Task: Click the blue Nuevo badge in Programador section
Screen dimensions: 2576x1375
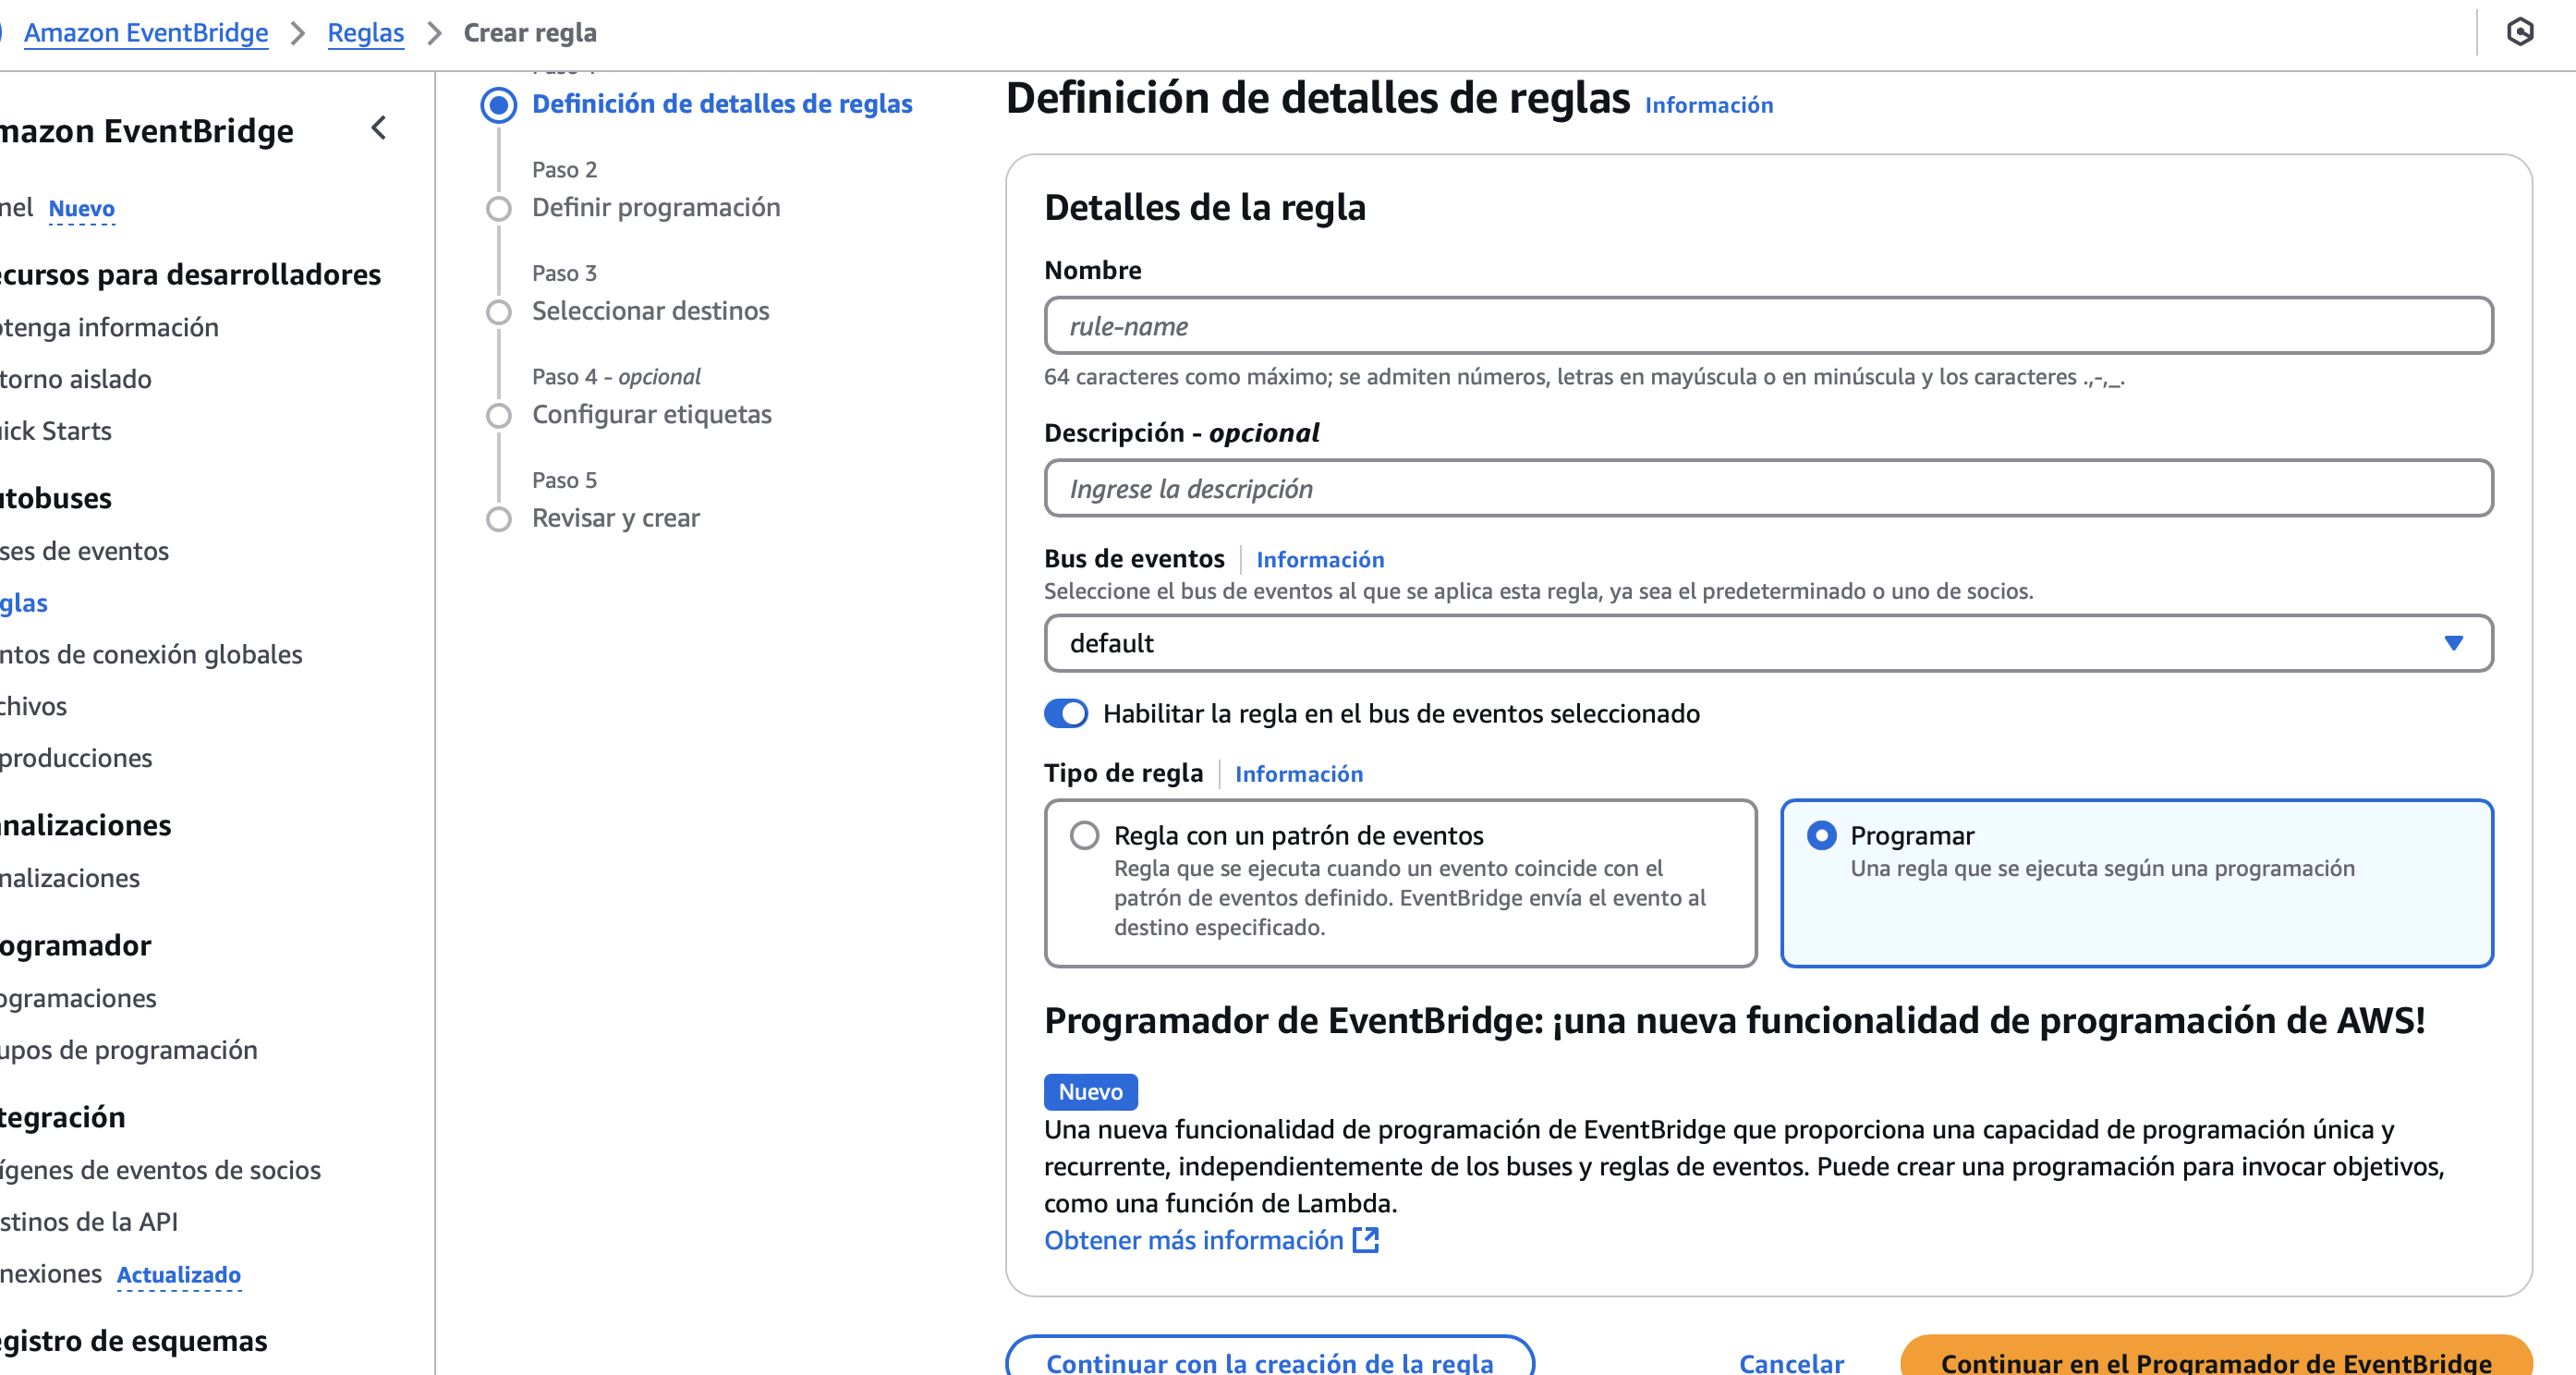Action: click(1090, 1092)
